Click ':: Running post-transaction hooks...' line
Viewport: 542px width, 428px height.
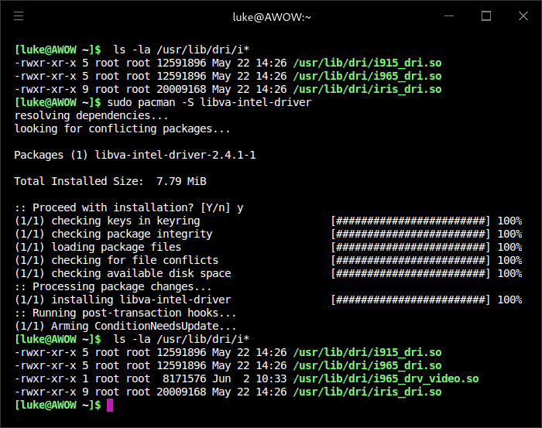click(125, 313)
